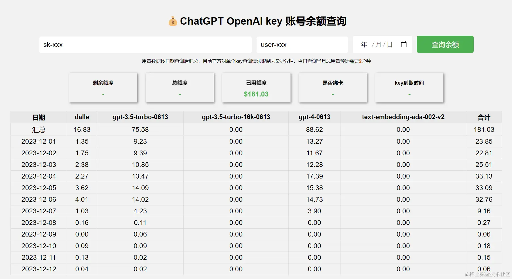Click the 2023-12-08 total 0.27

pos(484,223)
